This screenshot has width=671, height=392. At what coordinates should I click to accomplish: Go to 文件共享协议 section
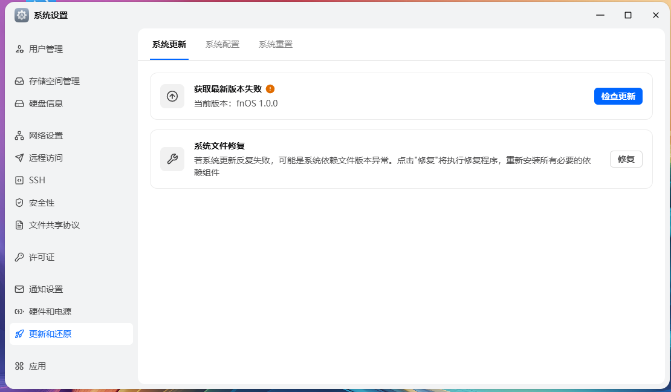coord(71,225)
